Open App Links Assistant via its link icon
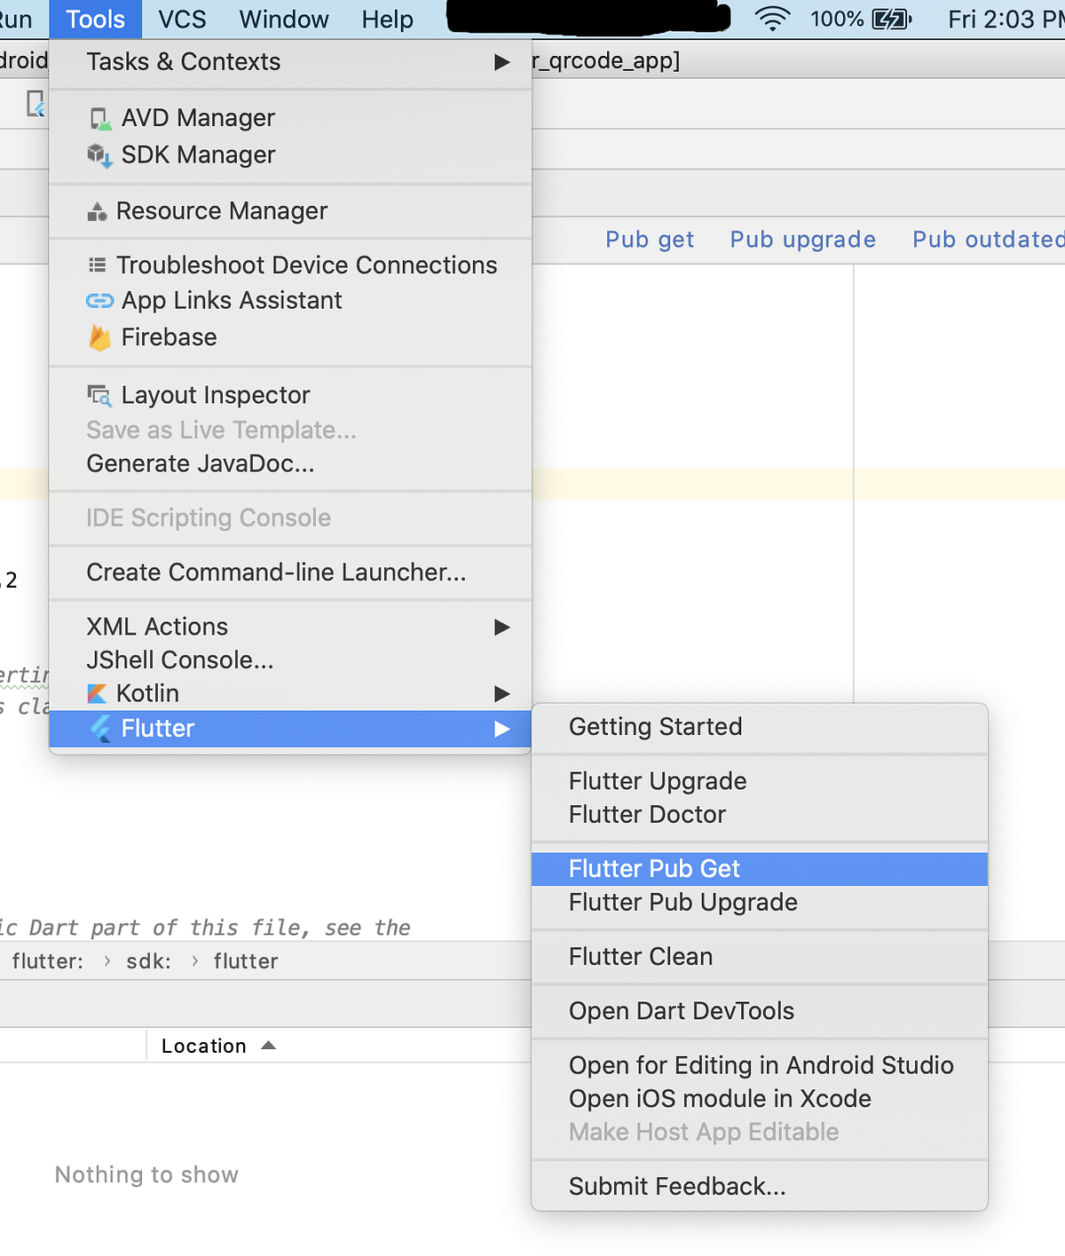Viewport: 1065px width, 1256px height. pos(99,301)
